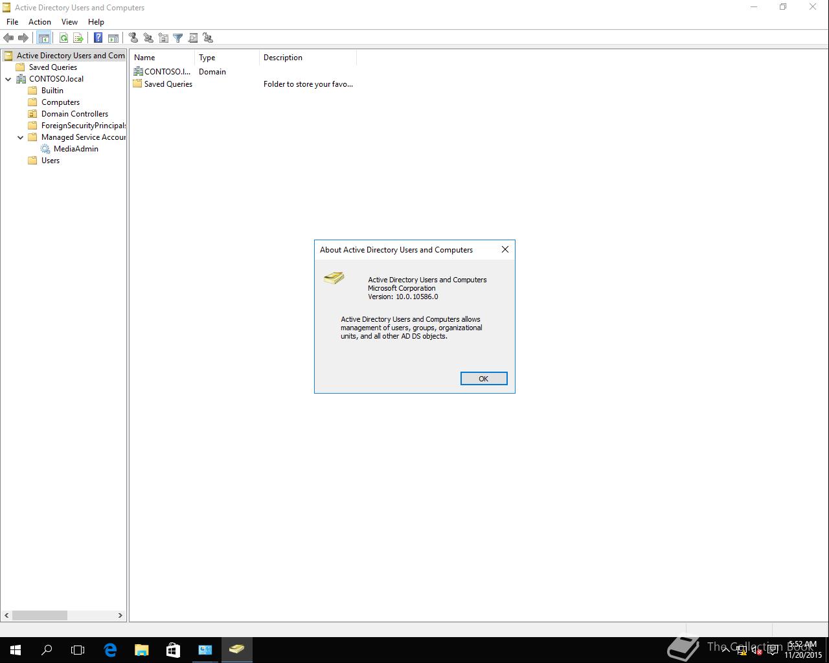Click the add to group toolbar icon
The height and width of the screenshot is (663, 829).
click(208, 38)
